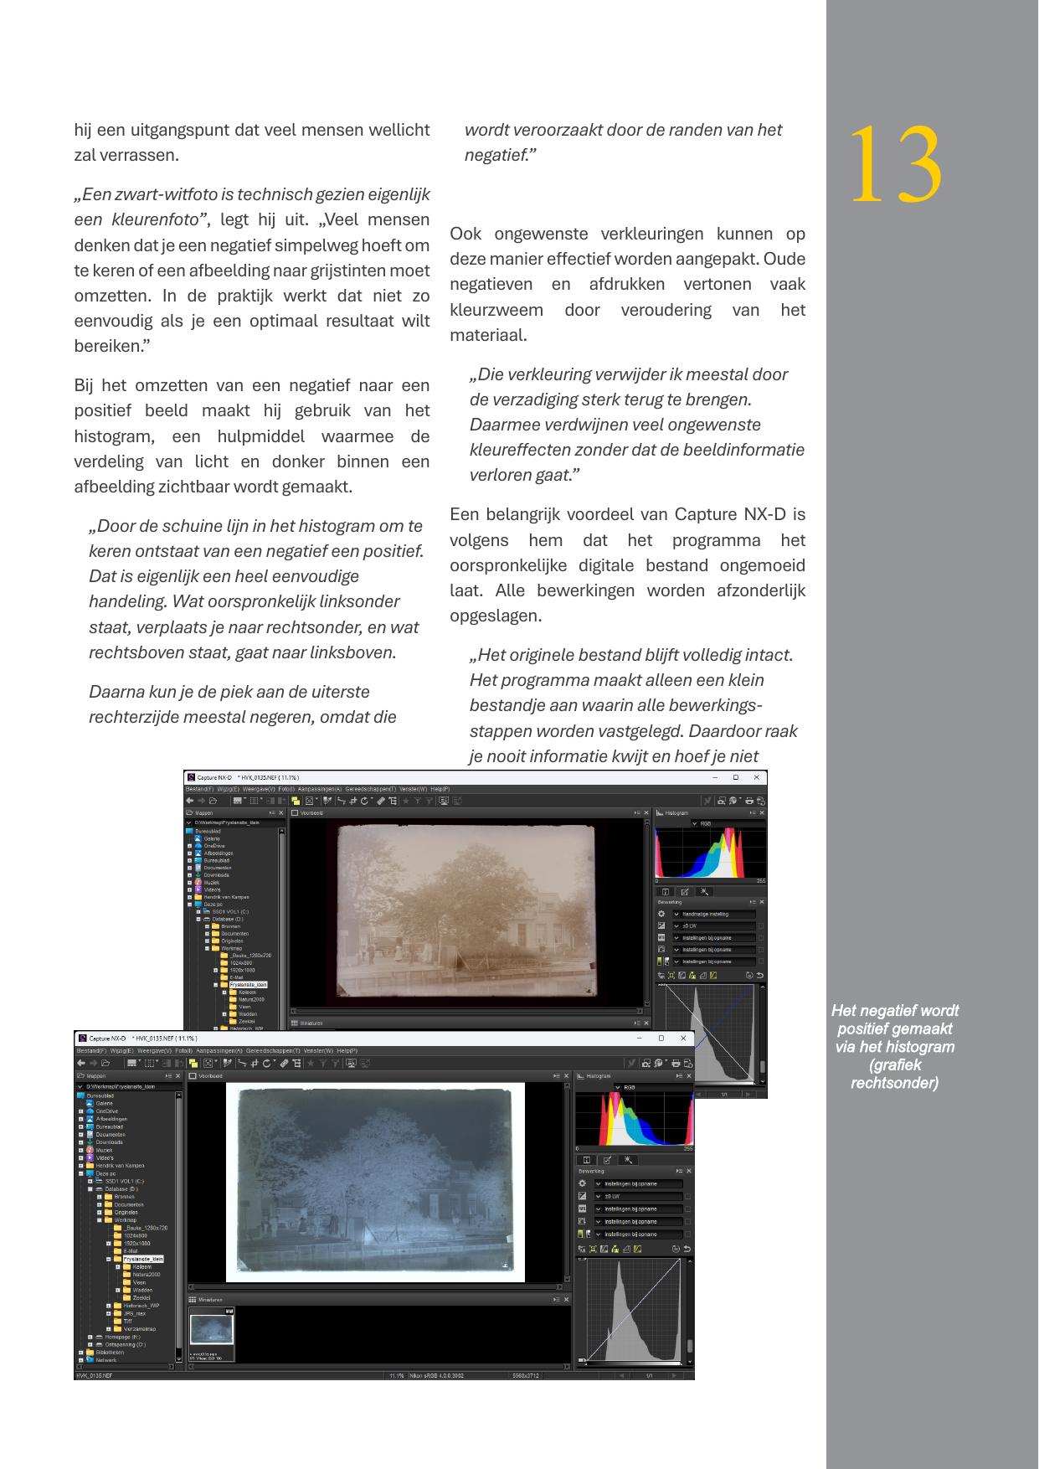This screenshot has height=1469, width=1039.
Task: Click the reset arrow icon above the curve, front window
Action: pos(687,1249)
